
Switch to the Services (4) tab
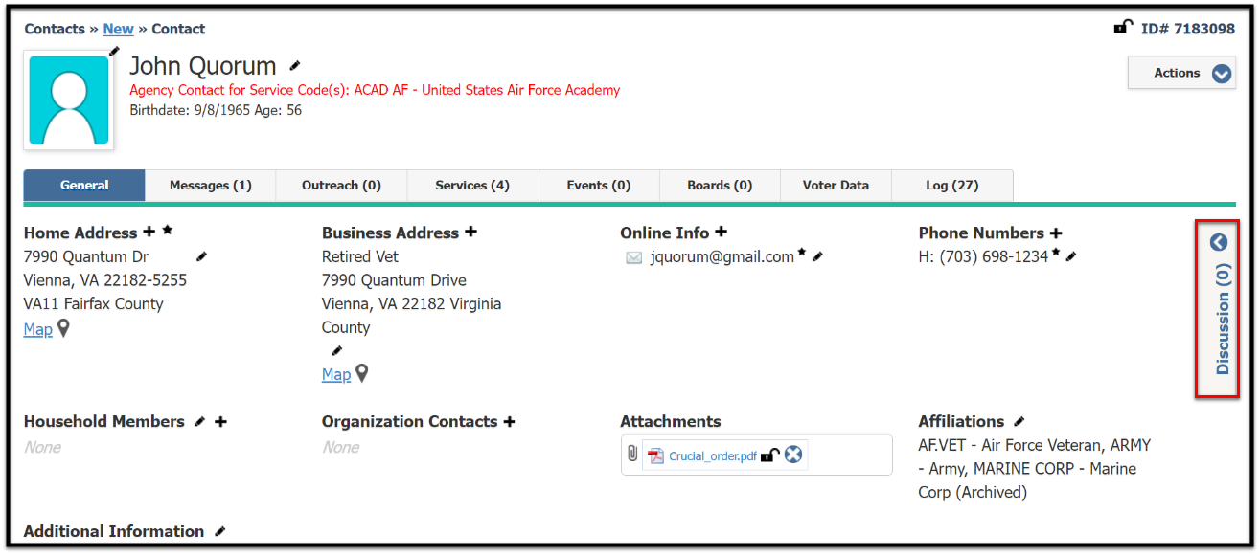tap(472, 186)
